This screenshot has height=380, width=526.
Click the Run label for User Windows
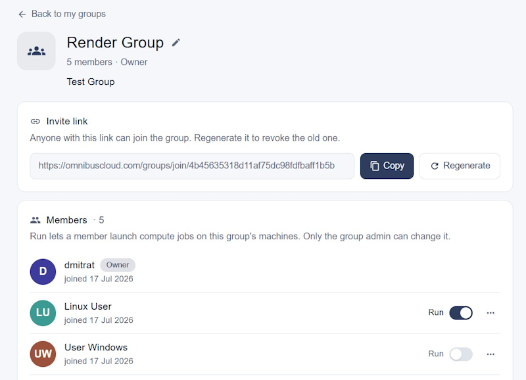(x=436, y=354)
